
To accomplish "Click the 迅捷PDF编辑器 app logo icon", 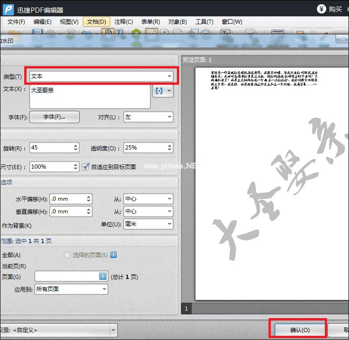I will (x=8, y=9).
